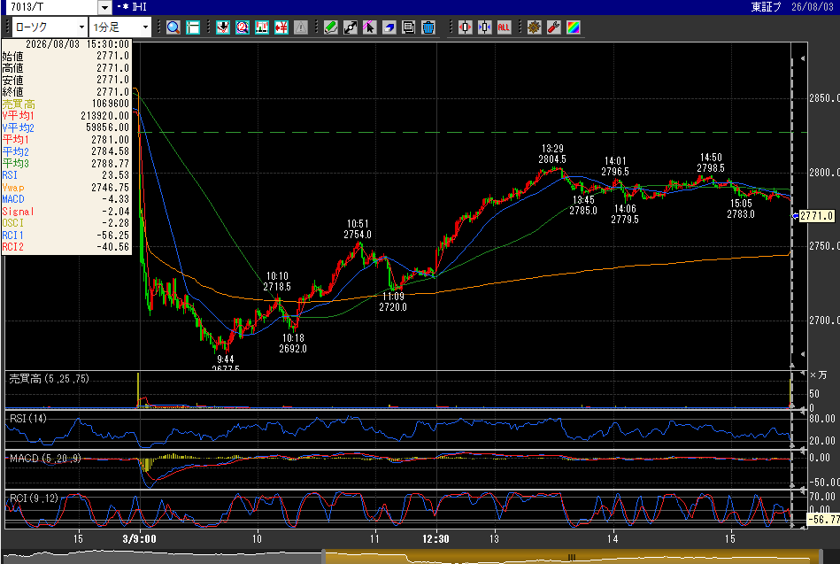The height and width of the screenshot is (564, 840).
Task: Click the 12:30 time axis label
Action: (435, 539)
